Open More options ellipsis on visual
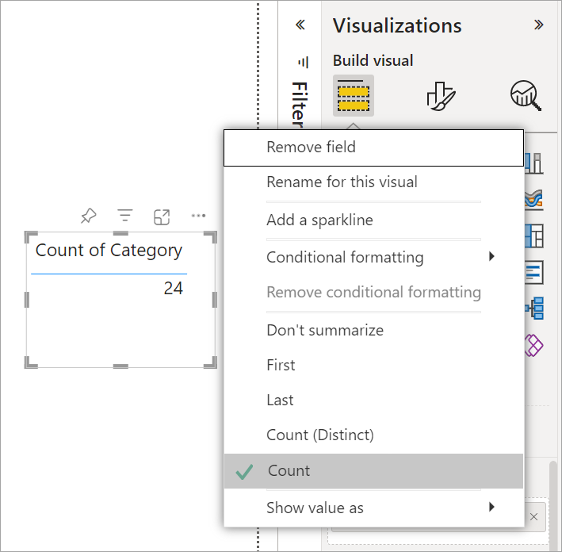Image resolution: width=562 pixels, height=552 pixels. point(198,216)
